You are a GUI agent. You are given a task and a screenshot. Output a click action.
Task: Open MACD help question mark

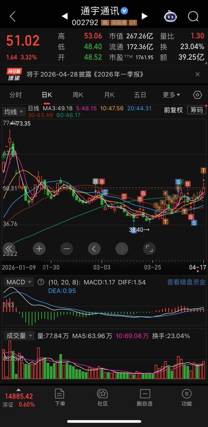click(x=41, y=282)
